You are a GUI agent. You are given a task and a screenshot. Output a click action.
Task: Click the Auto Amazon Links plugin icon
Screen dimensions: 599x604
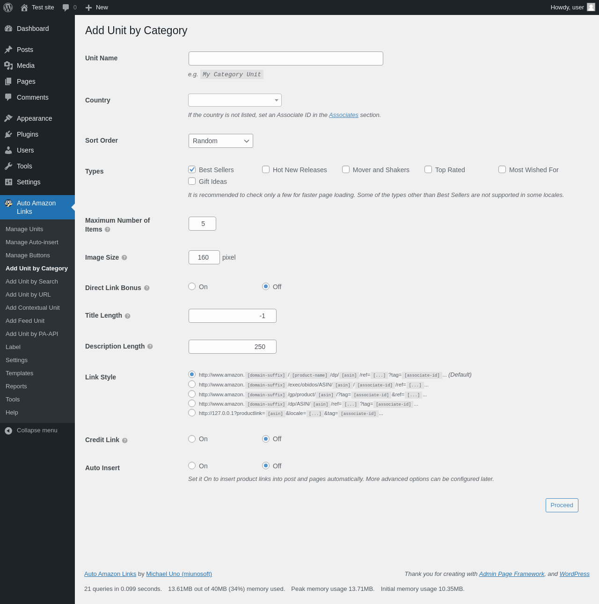click(x=8, y=203)
